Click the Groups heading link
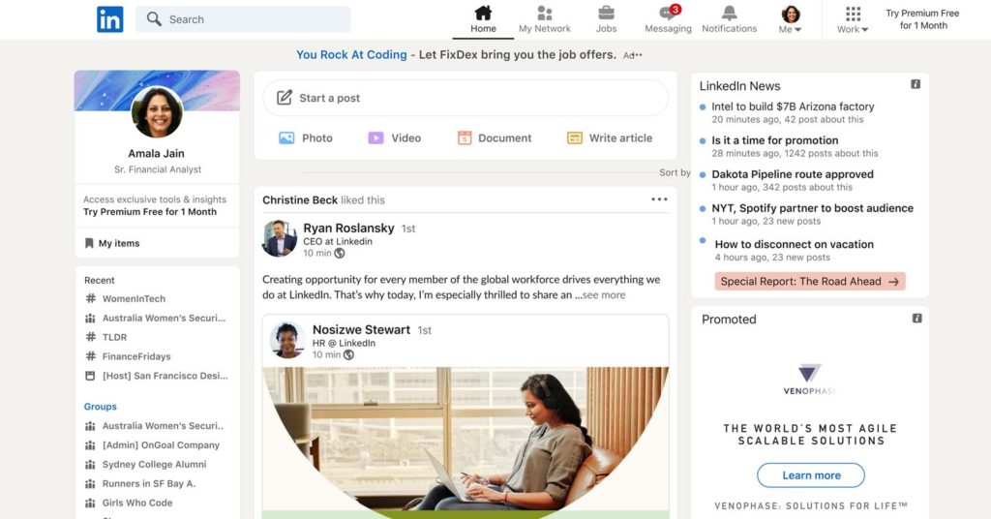Viewport: 991px width, 519px height. [100, 407]
